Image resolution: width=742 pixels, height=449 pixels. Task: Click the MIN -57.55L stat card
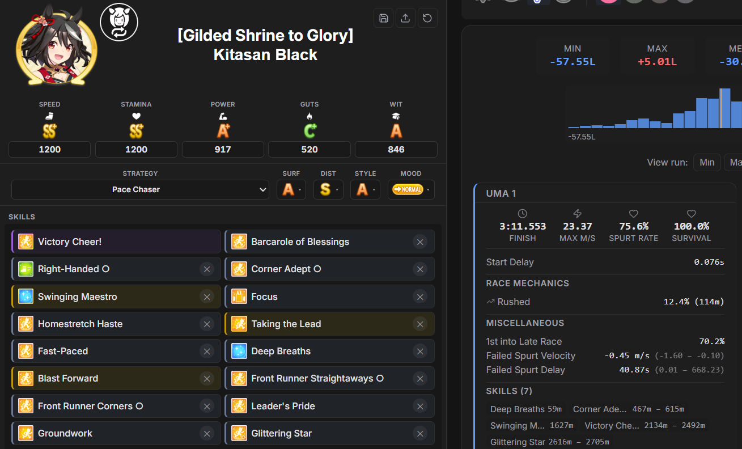click(x=573, y=56)
